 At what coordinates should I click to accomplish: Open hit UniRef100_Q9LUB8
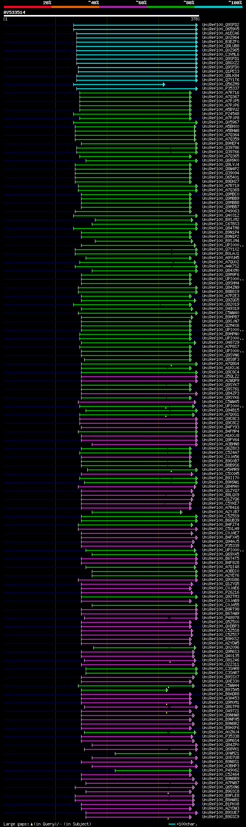click(x=221, y=46)
